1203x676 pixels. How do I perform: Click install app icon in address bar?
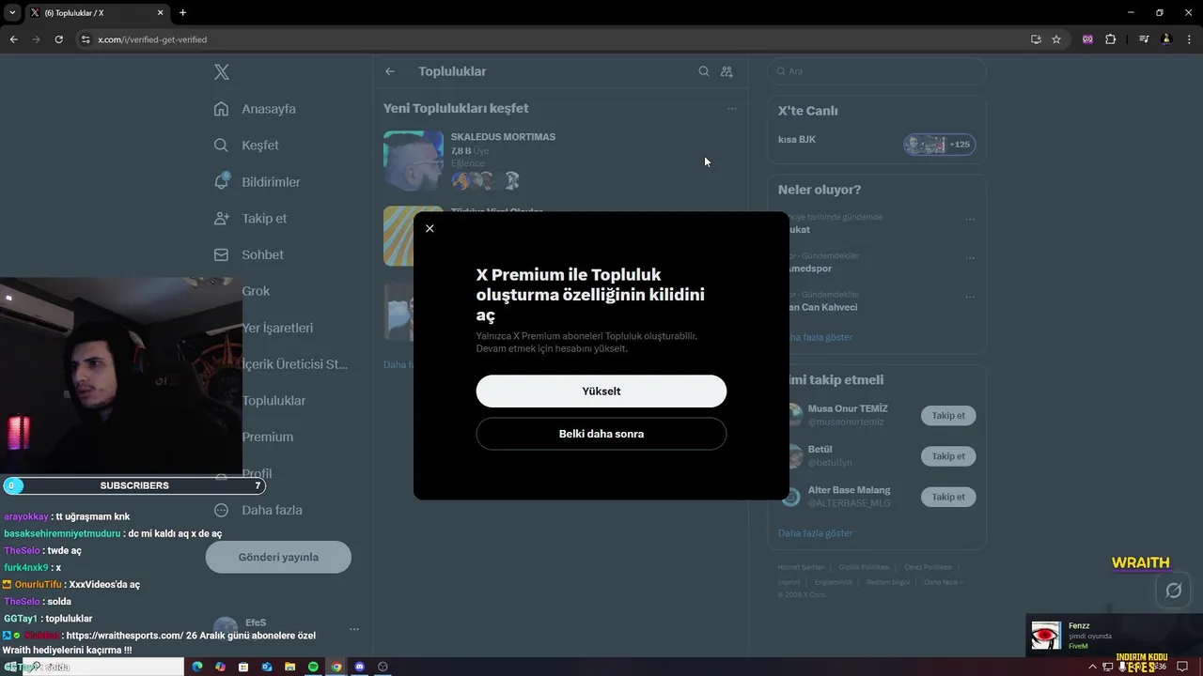pyautogui.click(x=1036, y=39)
